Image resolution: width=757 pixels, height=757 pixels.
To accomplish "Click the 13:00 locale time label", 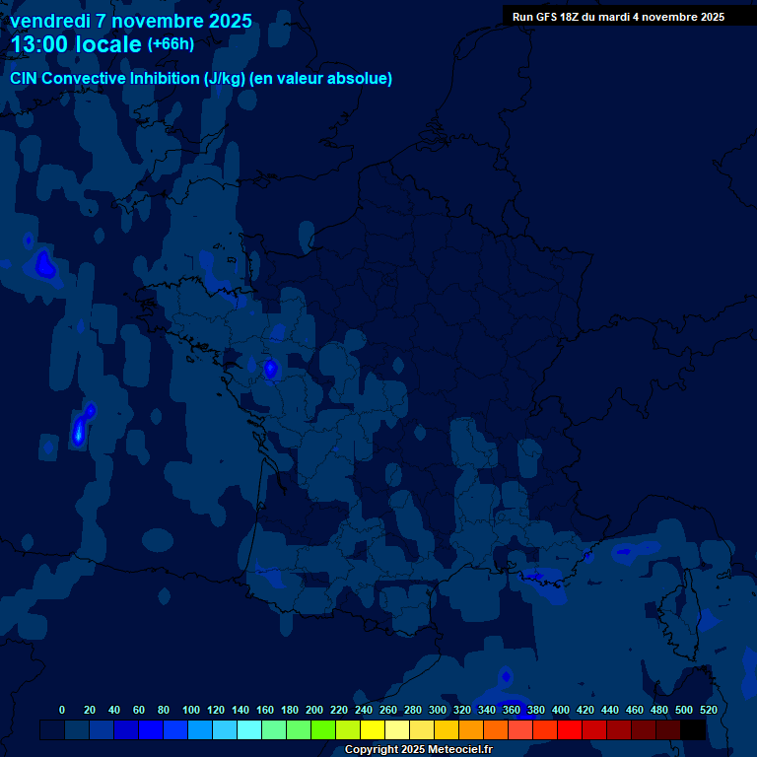I will coord(76,44).
